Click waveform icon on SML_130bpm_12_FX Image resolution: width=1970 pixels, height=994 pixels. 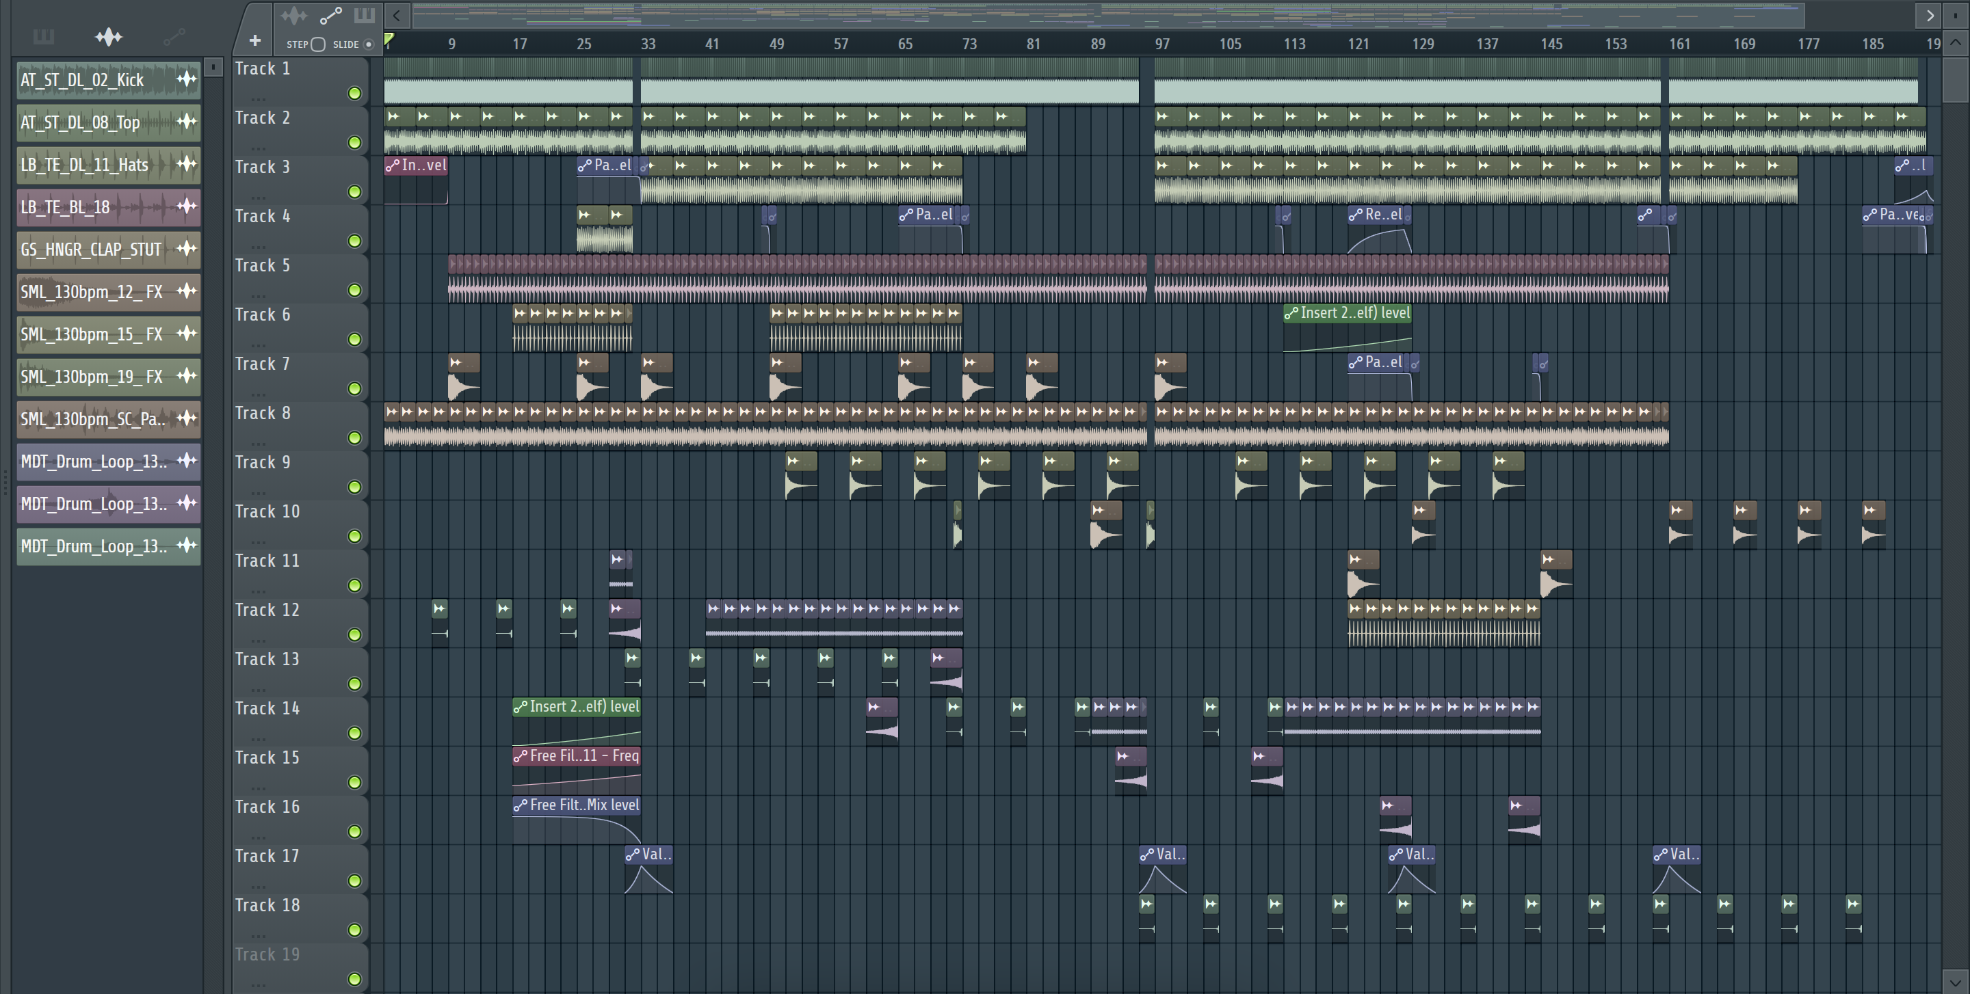coord(187,291)
